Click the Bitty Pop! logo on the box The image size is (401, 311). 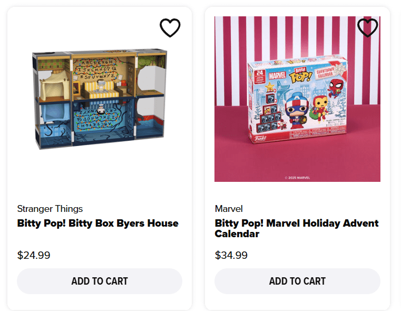301,75
